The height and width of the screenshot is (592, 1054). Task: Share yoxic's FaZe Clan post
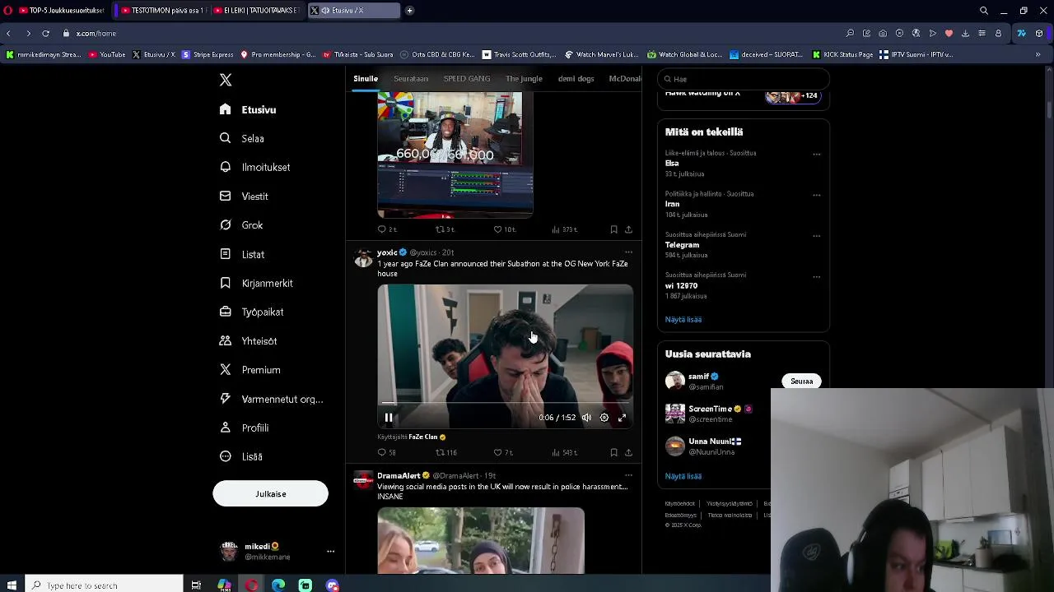628,452
